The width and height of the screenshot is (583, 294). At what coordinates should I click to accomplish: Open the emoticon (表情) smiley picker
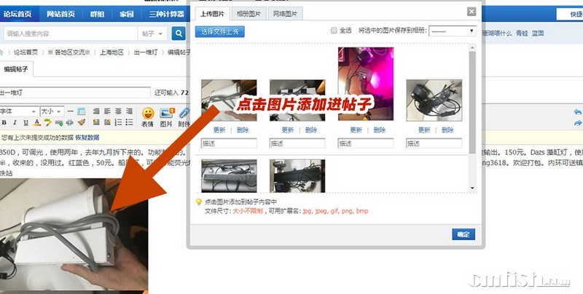[x=147, y=114]
